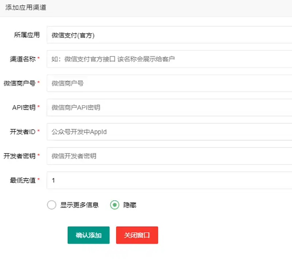Click the 添加应用渠道 dialog title
292x269 pixels.
[x=26, y=7]
